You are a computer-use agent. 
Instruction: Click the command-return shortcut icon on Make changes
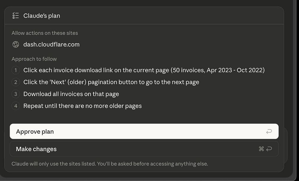click(x=265, y=149)
